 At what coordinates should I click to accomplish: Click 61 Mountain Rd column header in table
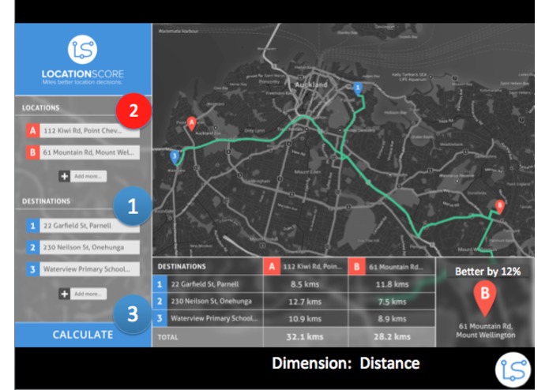[x=396, y=267]
